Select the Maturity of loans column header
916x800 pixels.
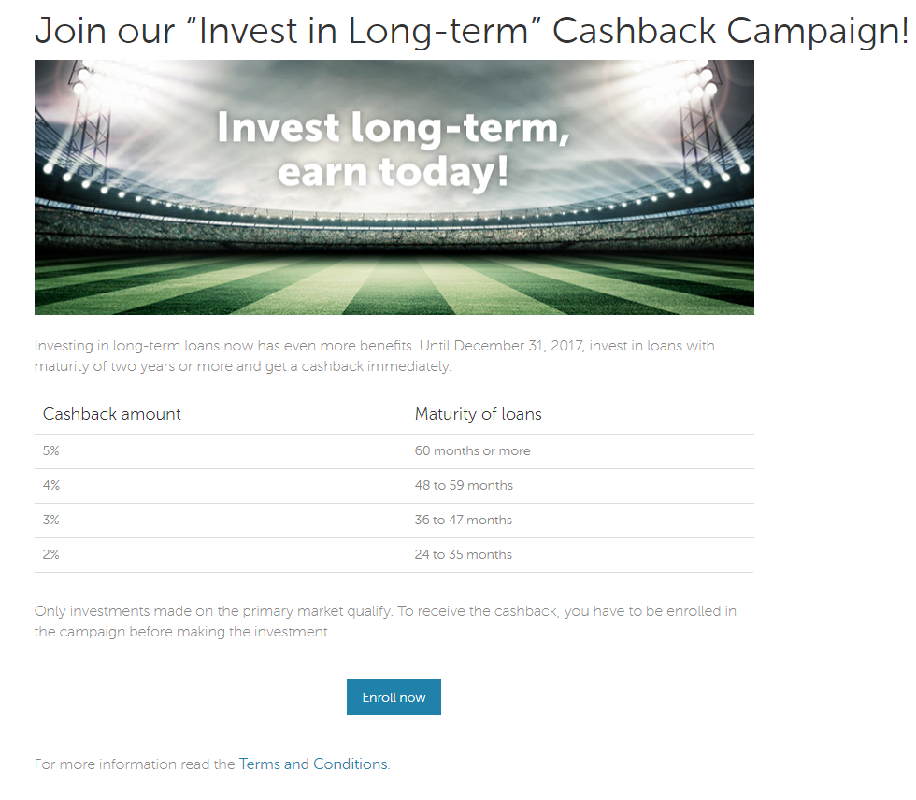pos(478,414)
